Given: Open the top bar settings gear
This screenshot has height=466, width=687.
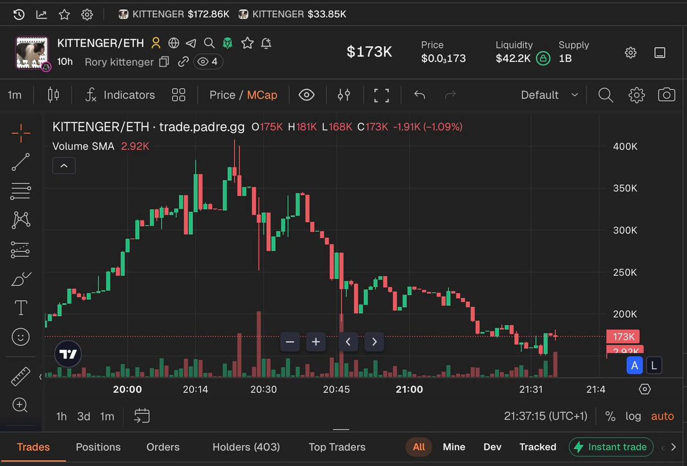Looking at the screenshot, I should [87, 14].
